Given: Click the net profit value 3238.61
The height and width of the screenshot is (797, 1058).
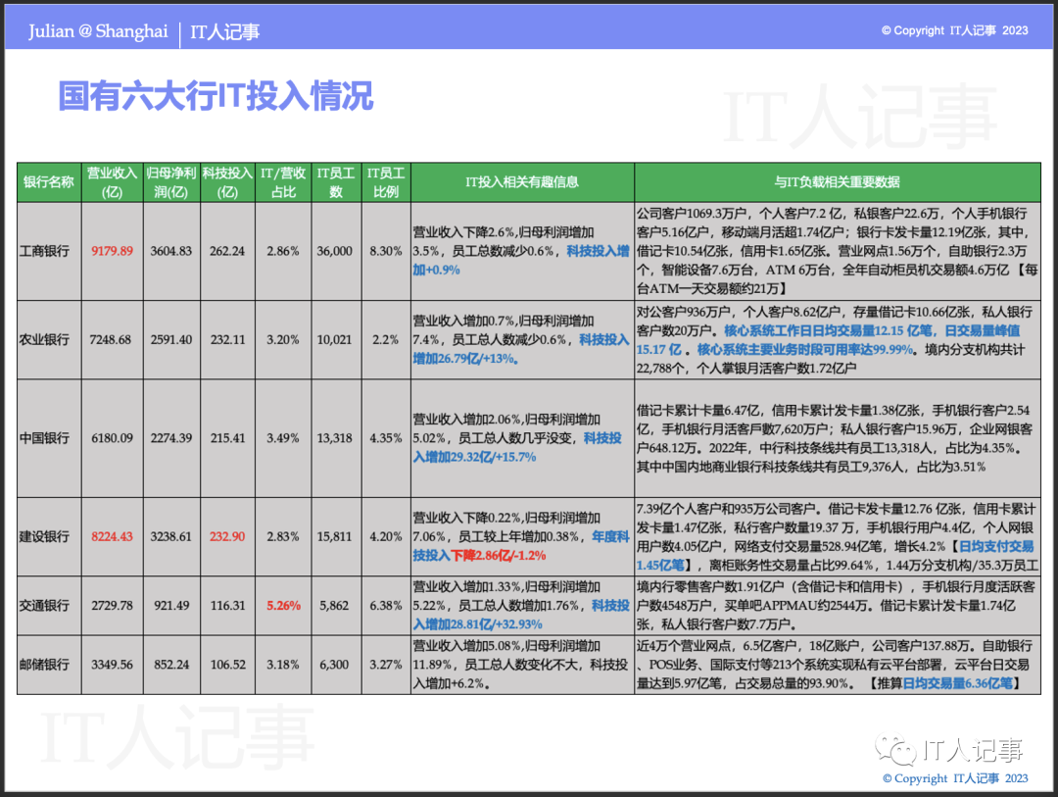Looking at the screenshot, I should 171,537.
